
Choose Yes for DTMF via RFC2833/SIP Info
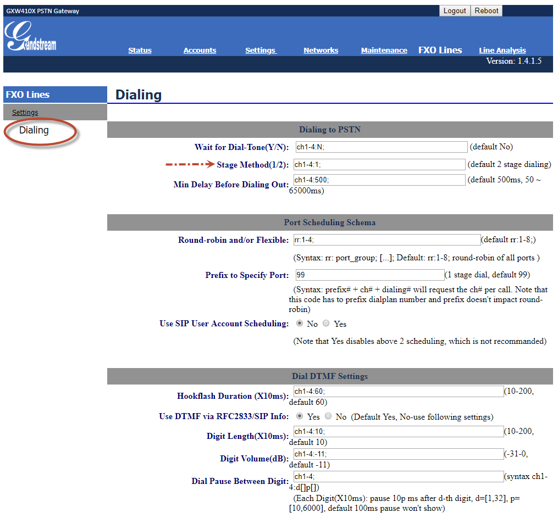click(x=300, y=416)
